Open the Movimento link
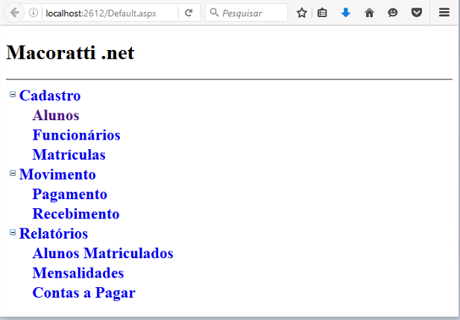460x320 pixels. pos(57,175)
